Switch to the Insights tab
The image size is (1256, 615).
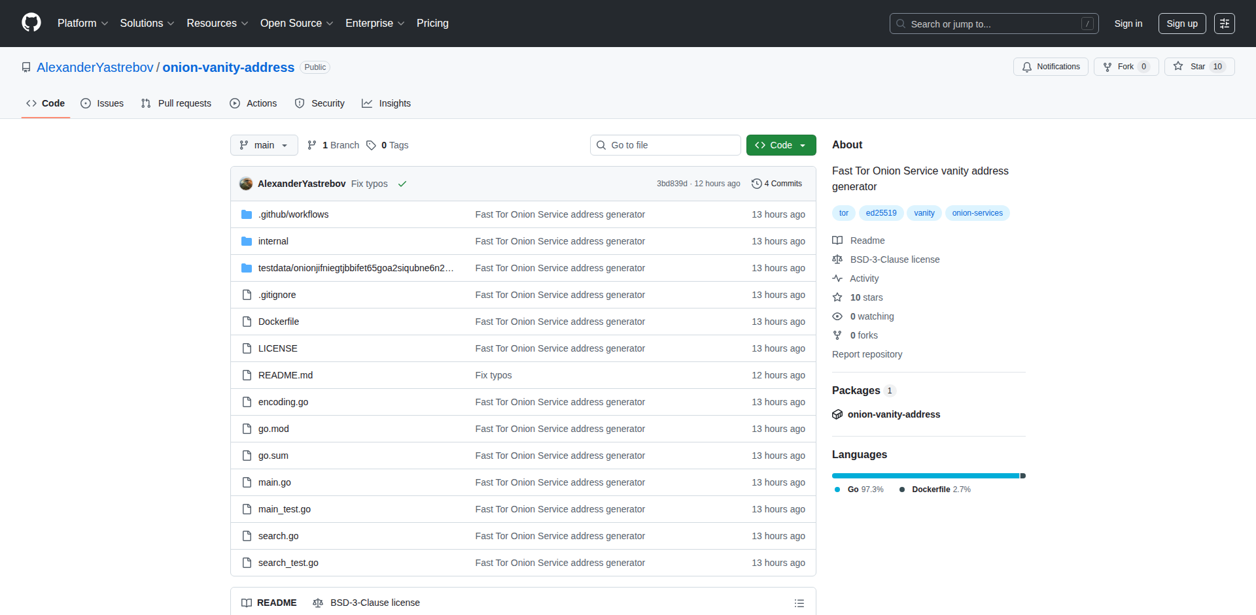(387, 103)
